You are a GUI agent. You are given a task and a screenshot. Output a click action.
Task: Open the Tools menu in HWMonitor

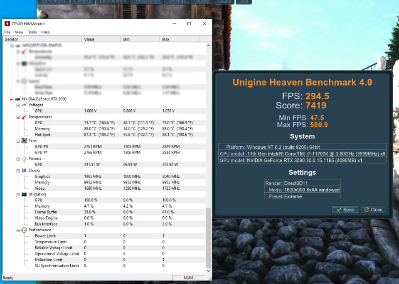(32, 32)
